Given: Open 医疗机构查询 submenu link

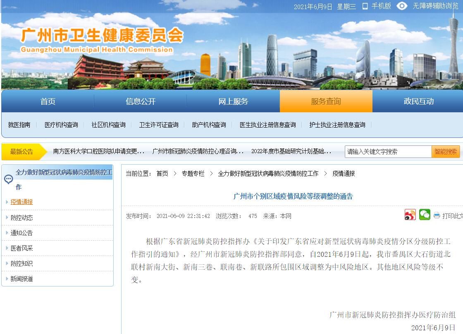Looking at the screenshot, I should 61,125.
